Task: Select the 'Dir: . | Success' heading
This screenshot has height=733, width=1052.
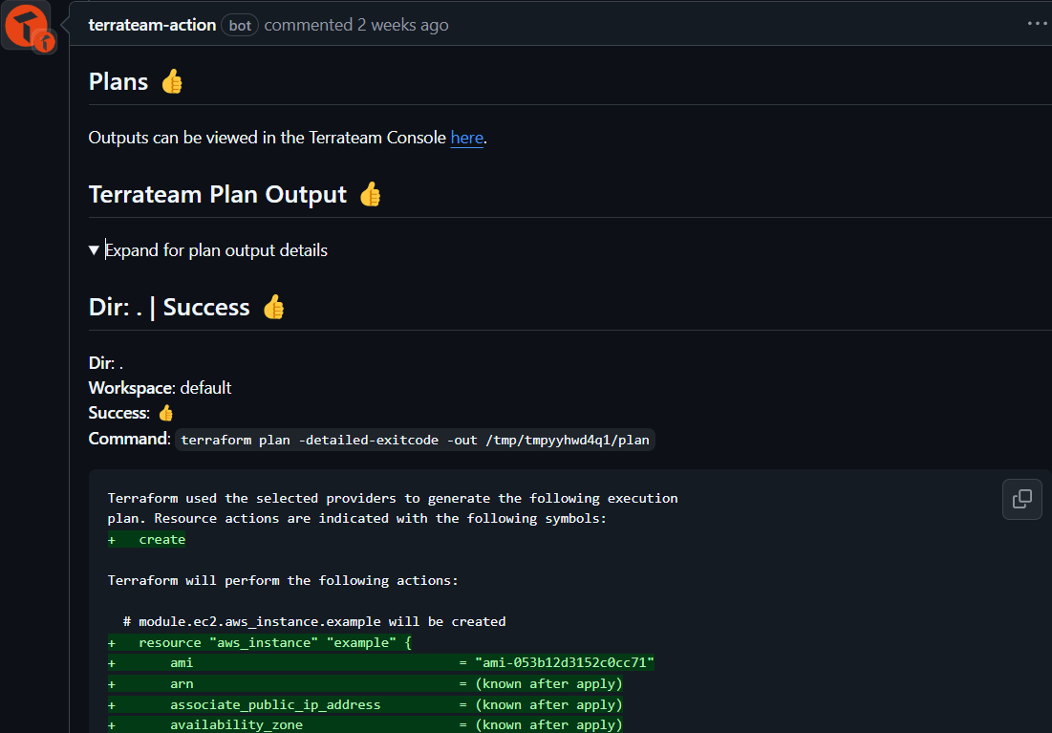Action: (169, 308)
